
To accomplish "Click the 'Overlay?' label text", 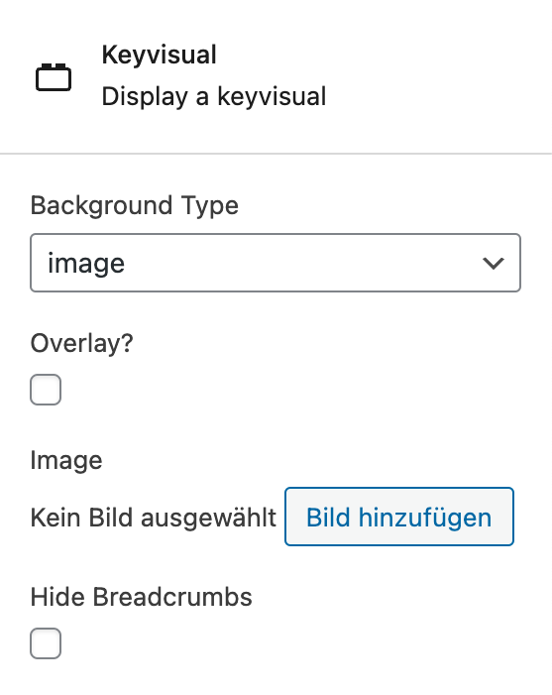I will (81, 343).
